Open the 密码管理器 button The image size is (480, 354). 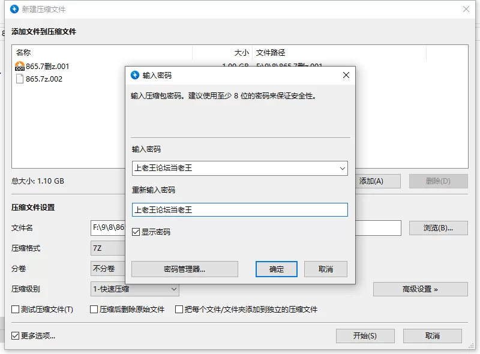pos(185,269)
